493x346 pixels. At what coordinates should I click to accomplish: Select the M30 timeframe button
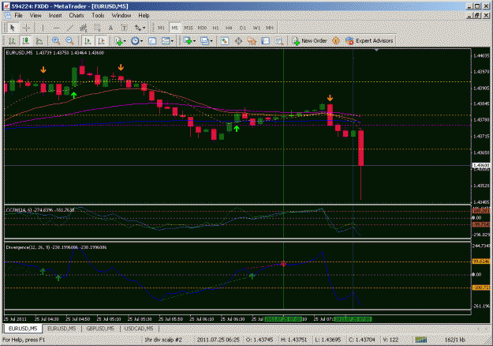pyautogui.click(x=202, y=28)
